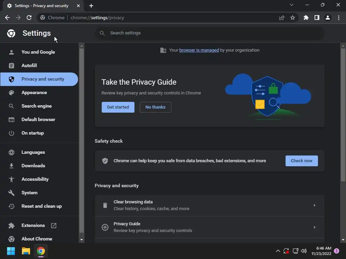Click the download arrow icon in sidebar
This screenshot has width=346, height=259.
(11, 166)
